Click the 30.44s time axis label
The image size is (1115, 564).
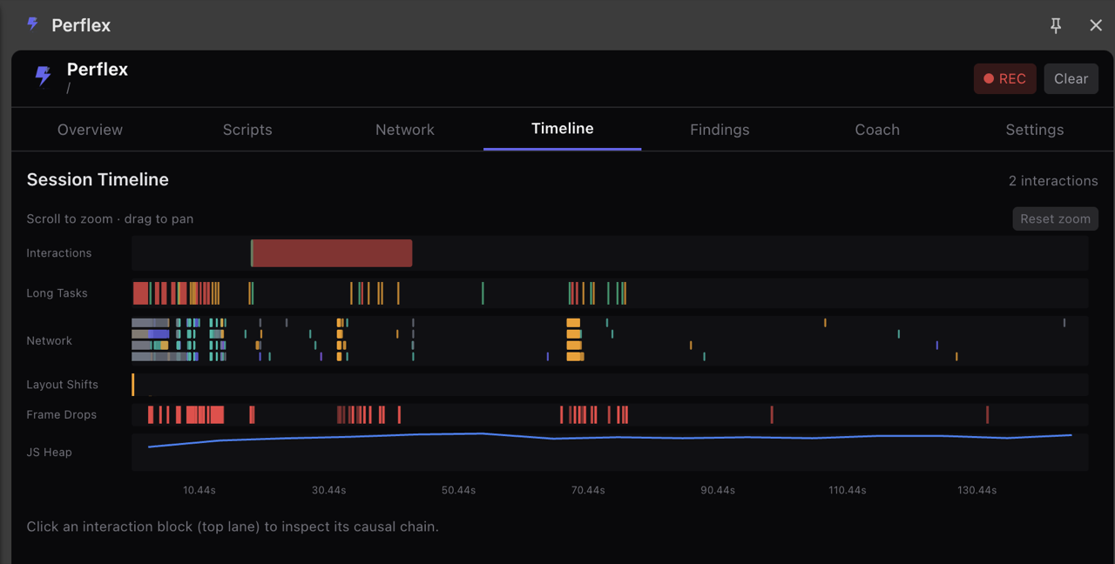[329, 490]
